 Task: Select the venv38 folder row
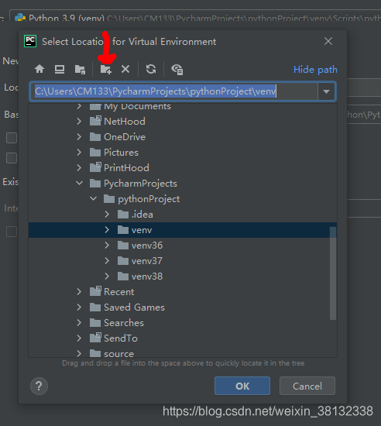183,277
